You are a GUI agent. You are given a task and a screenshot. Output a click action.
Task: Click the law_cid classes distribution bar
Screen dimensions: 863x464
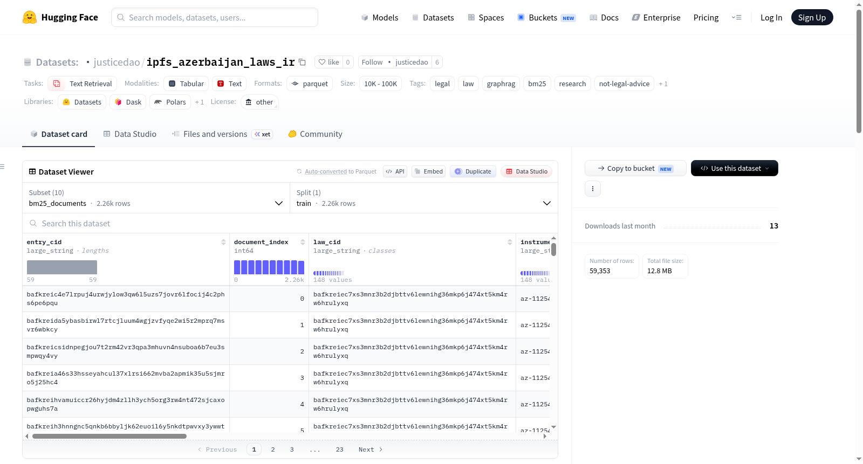click(328, 273)
